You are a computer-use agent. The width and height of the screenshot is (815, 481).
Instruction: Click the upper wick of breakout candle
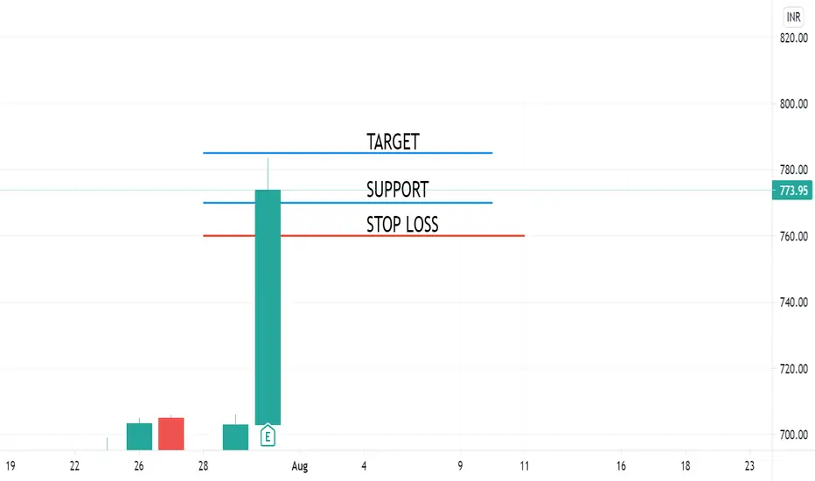pyautogui.click(x=268, y=174)
